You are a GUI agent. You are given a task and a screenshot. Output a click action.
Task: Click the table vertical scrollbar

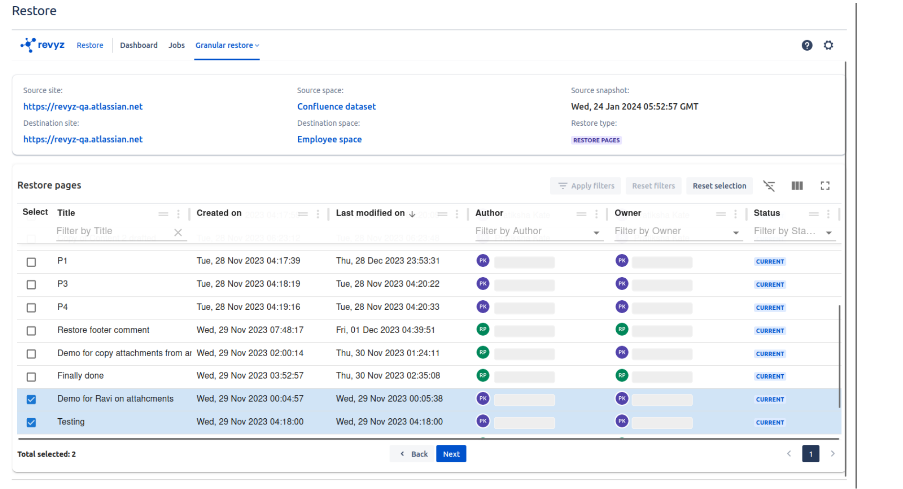click(x=839, y=356)
